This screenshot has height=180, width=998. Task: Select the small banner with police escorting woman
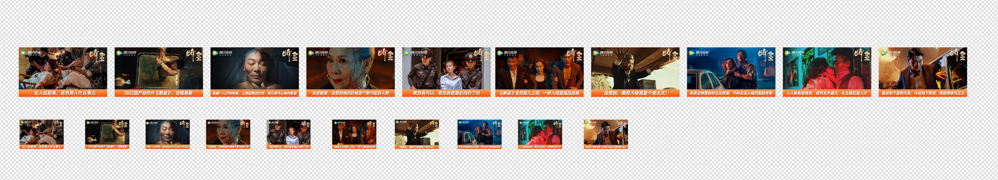pos(289,134)
